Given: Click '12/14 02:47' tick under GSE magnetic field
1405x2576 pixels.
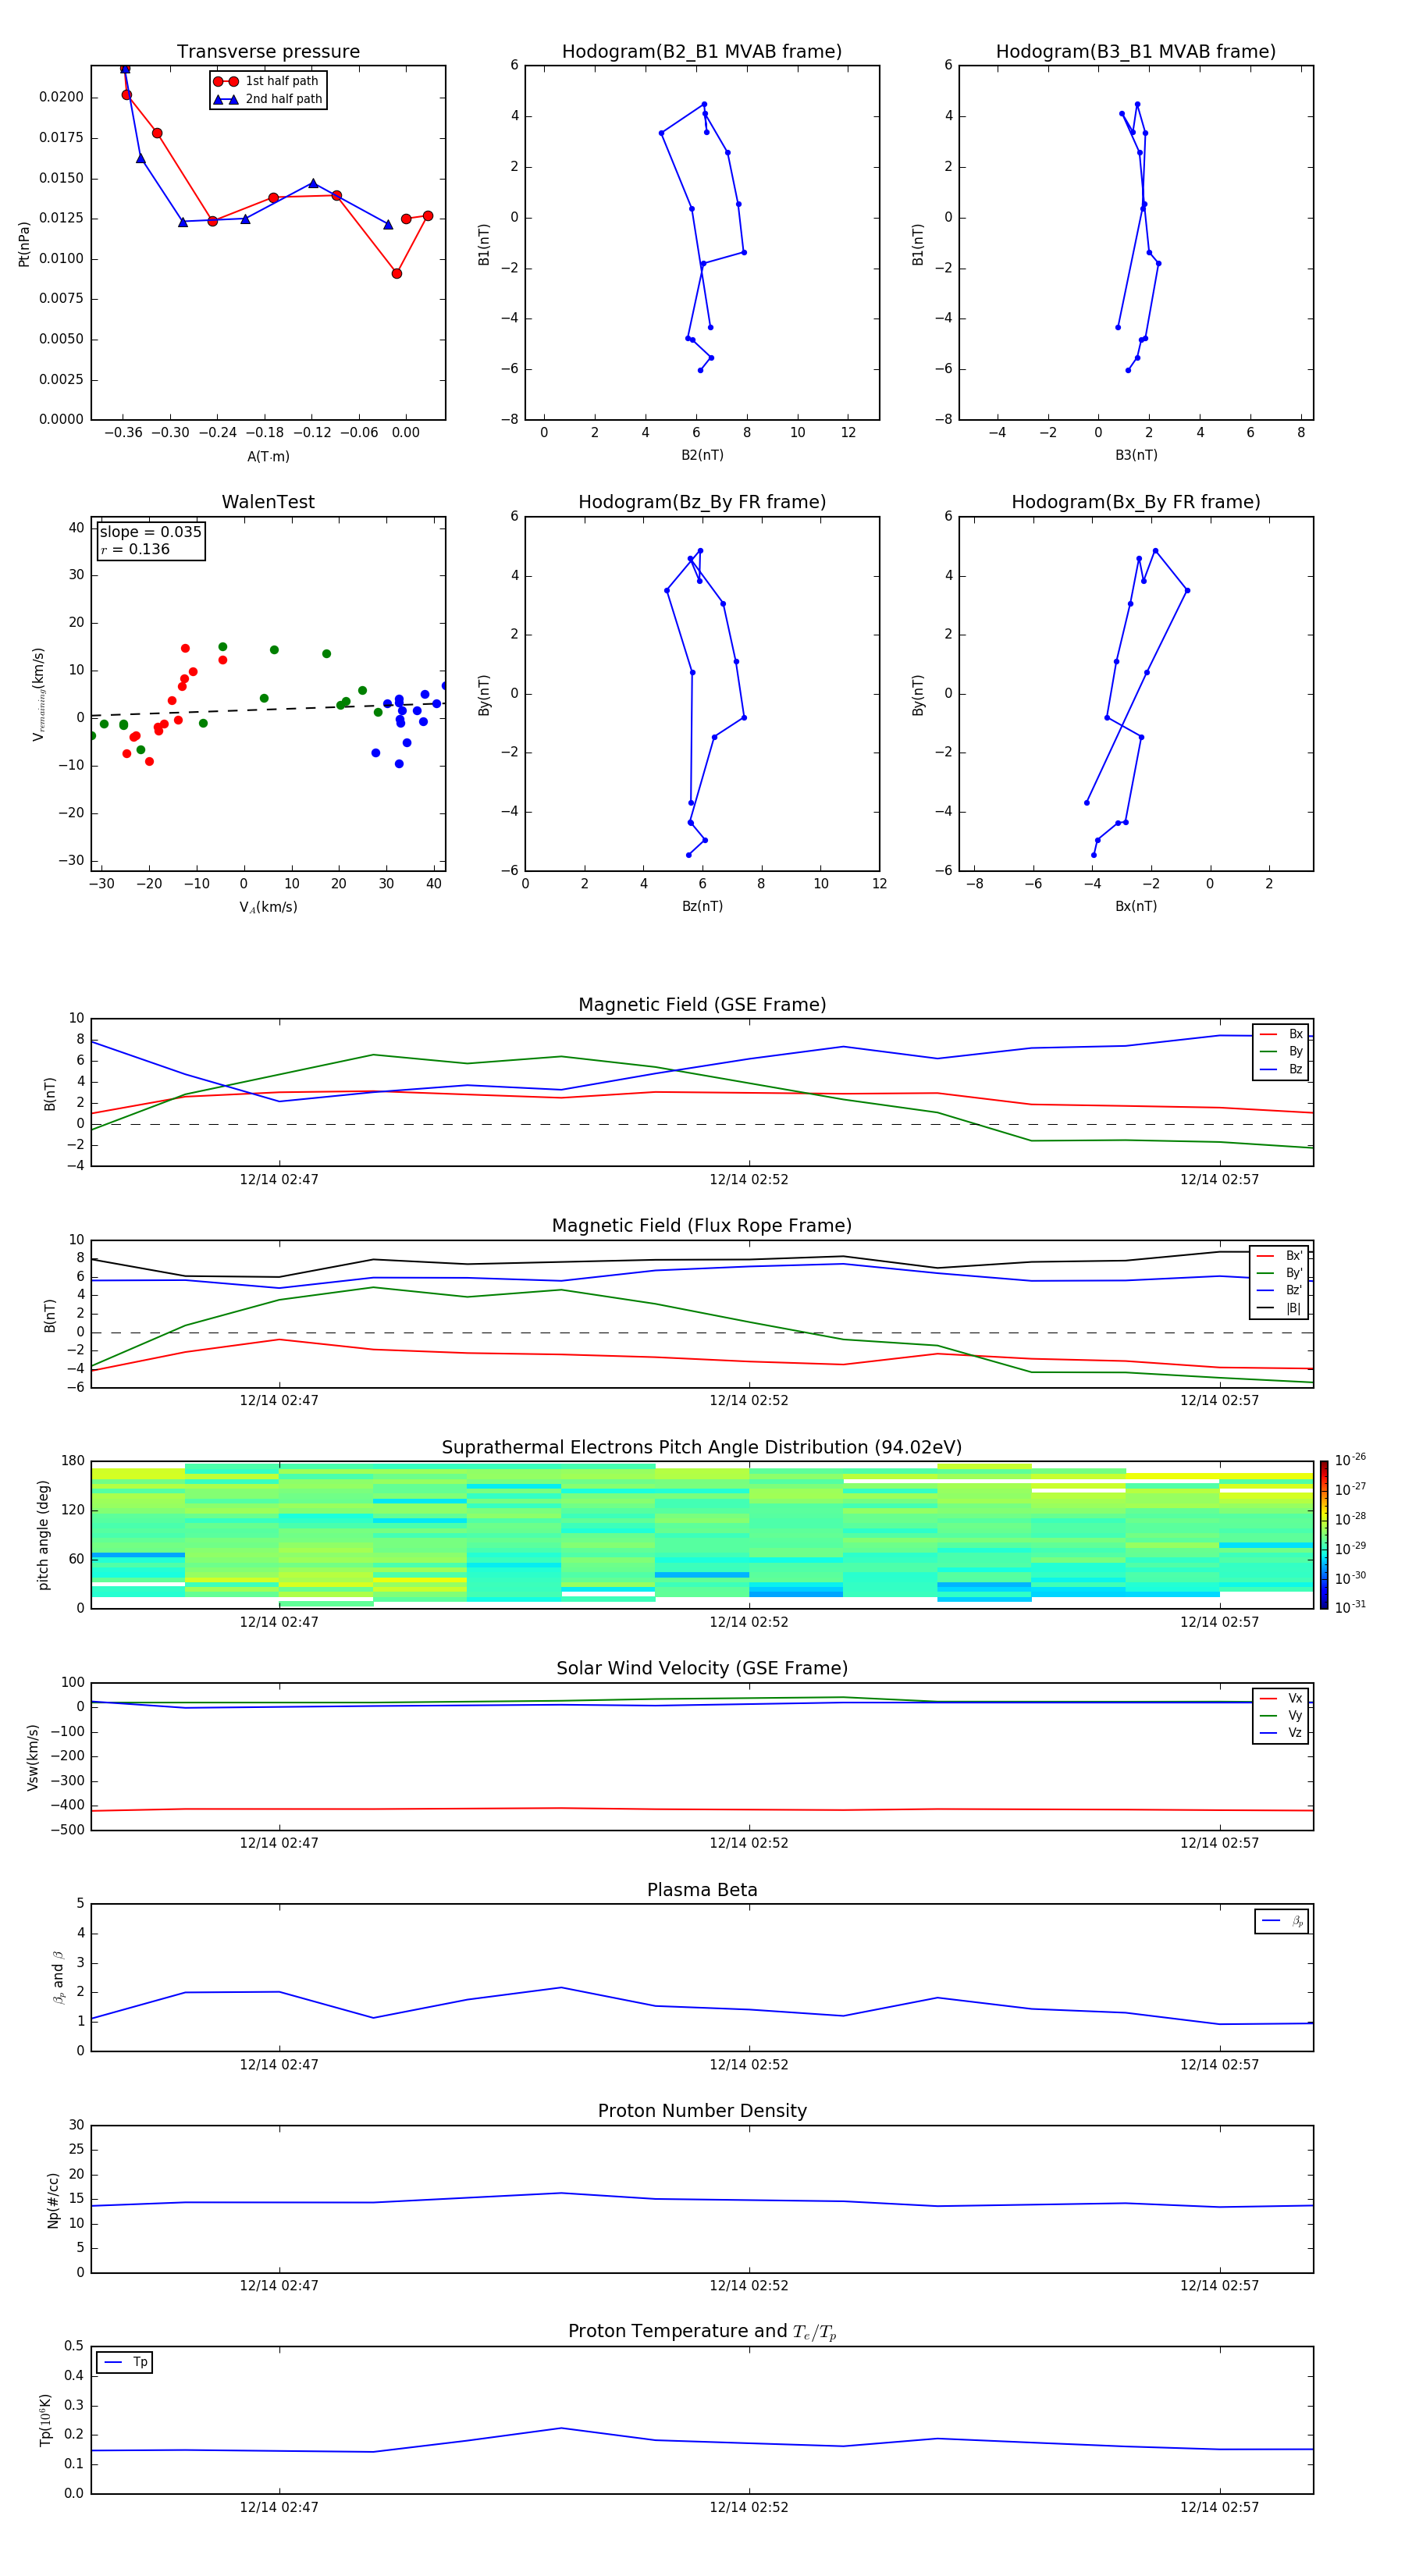Looking at the screenshot, I should click(279, 1180).
